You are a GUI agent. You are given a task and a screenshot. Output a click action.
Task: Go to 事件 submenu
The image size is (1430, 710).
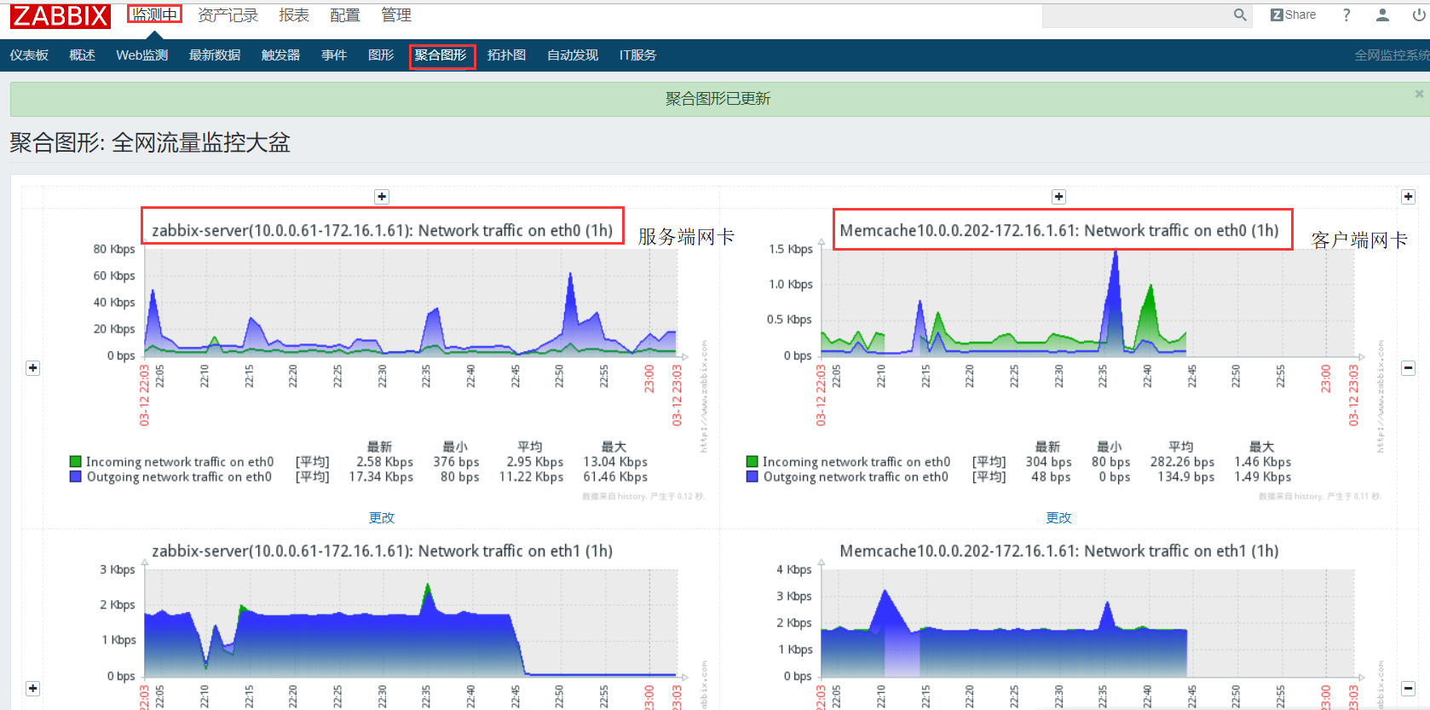333,55
